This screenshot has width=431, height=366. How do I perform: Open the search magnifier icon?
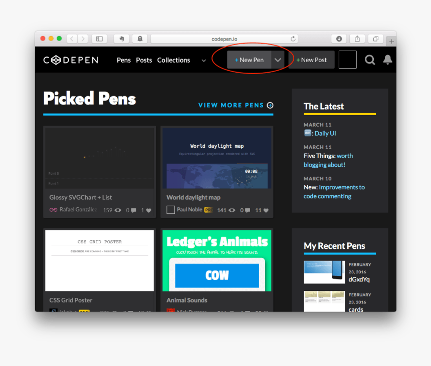tap(370, 60)
